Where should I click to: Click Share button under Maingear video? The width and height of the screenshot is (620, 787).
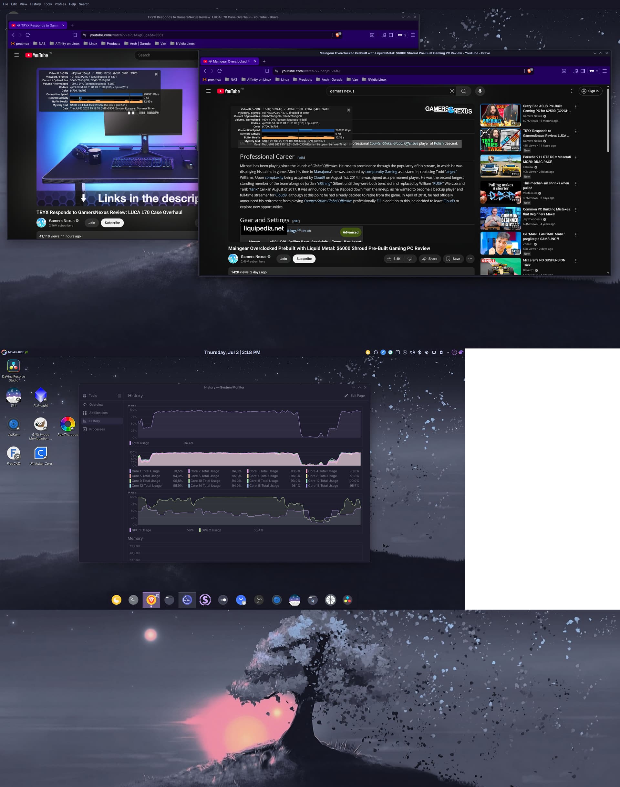pos(429,258)
